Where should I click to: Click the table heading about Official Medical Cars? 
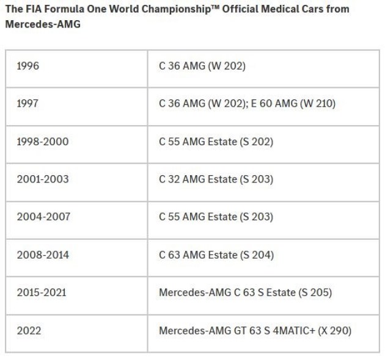coord(177,16)
